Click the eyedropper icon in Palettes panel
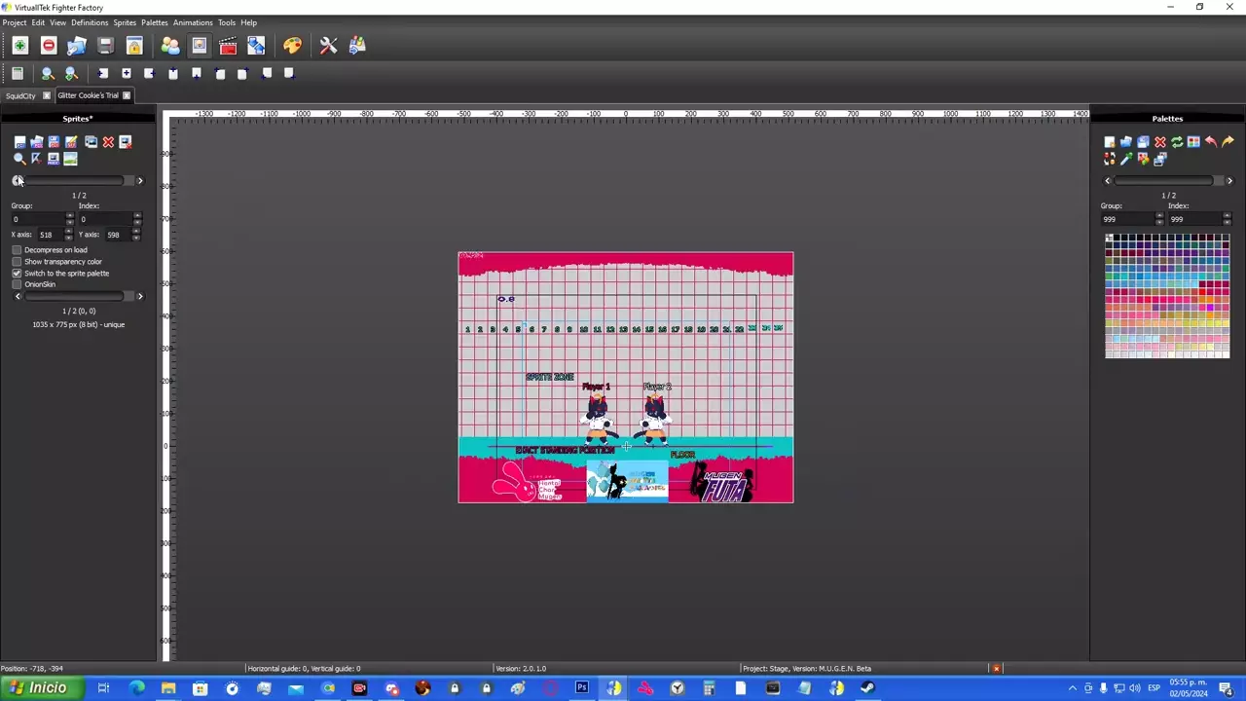1246x701 pixels. click(1126, 159)
